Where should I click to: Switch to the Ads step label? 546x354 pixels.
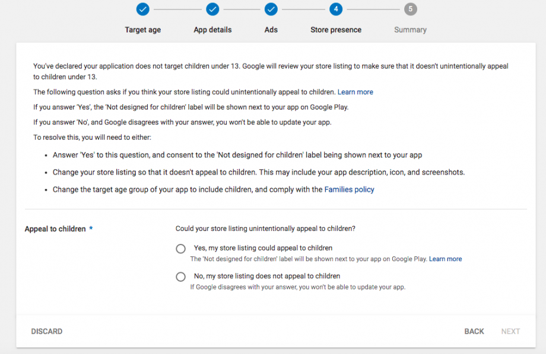click(x=271, y=30)
